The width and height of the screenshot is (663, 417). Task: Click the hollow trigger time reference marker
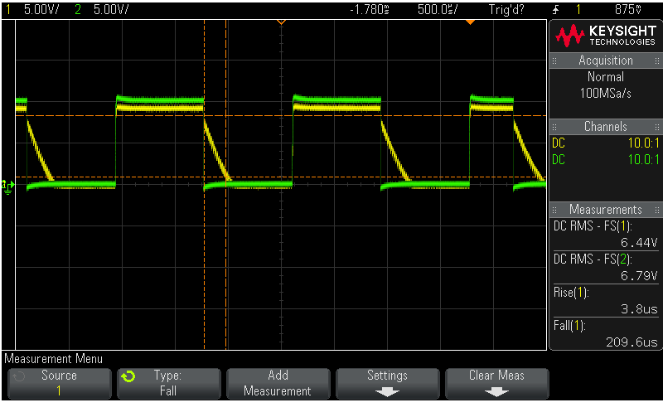tap(281, 22)
